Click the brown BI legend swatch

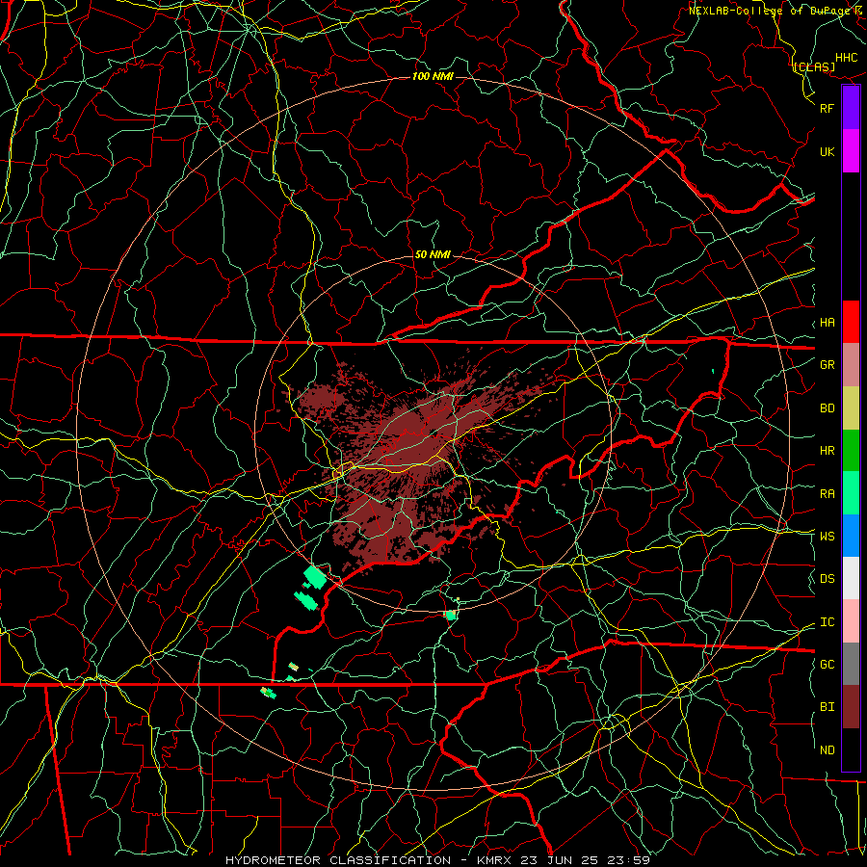click(851, 707)
